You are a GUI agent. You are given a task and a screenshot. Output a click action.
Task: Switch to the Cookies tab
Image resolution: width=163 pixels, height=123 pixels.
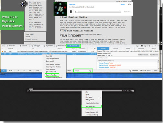(x=116, y=49)
